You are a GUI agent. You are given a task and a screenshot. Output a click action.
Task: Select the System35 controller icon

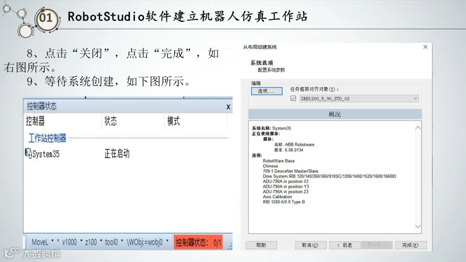coord(28,153)
